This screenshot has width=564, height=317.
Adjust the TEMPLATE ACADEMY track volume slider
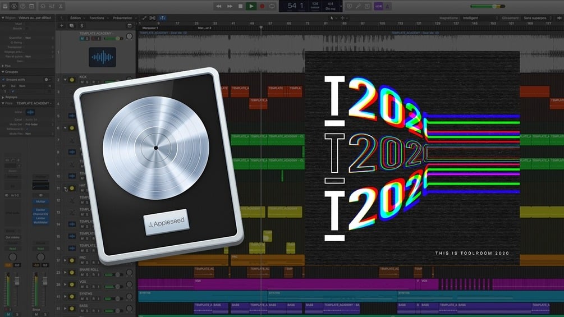tap(113, 39)
